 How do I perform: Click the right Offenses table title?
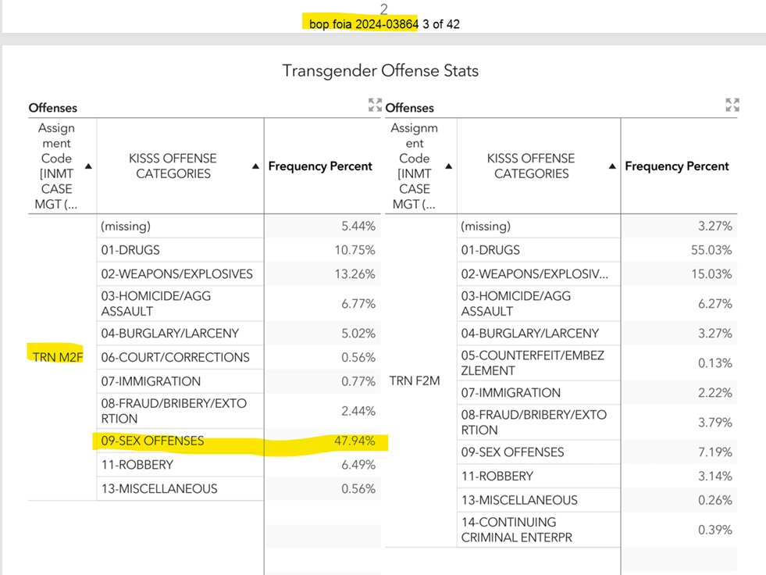coord(409,108)
